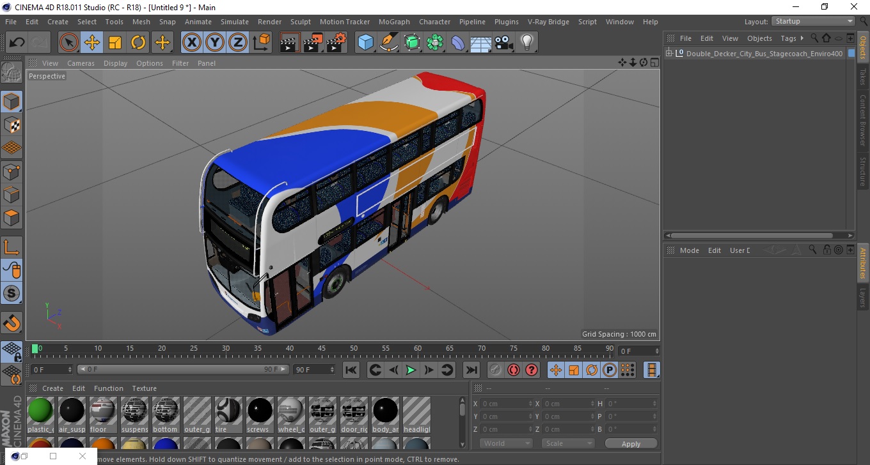This screenshot has width=870, height=465.
Task: Activate the Scale tool
Action: 115,43
